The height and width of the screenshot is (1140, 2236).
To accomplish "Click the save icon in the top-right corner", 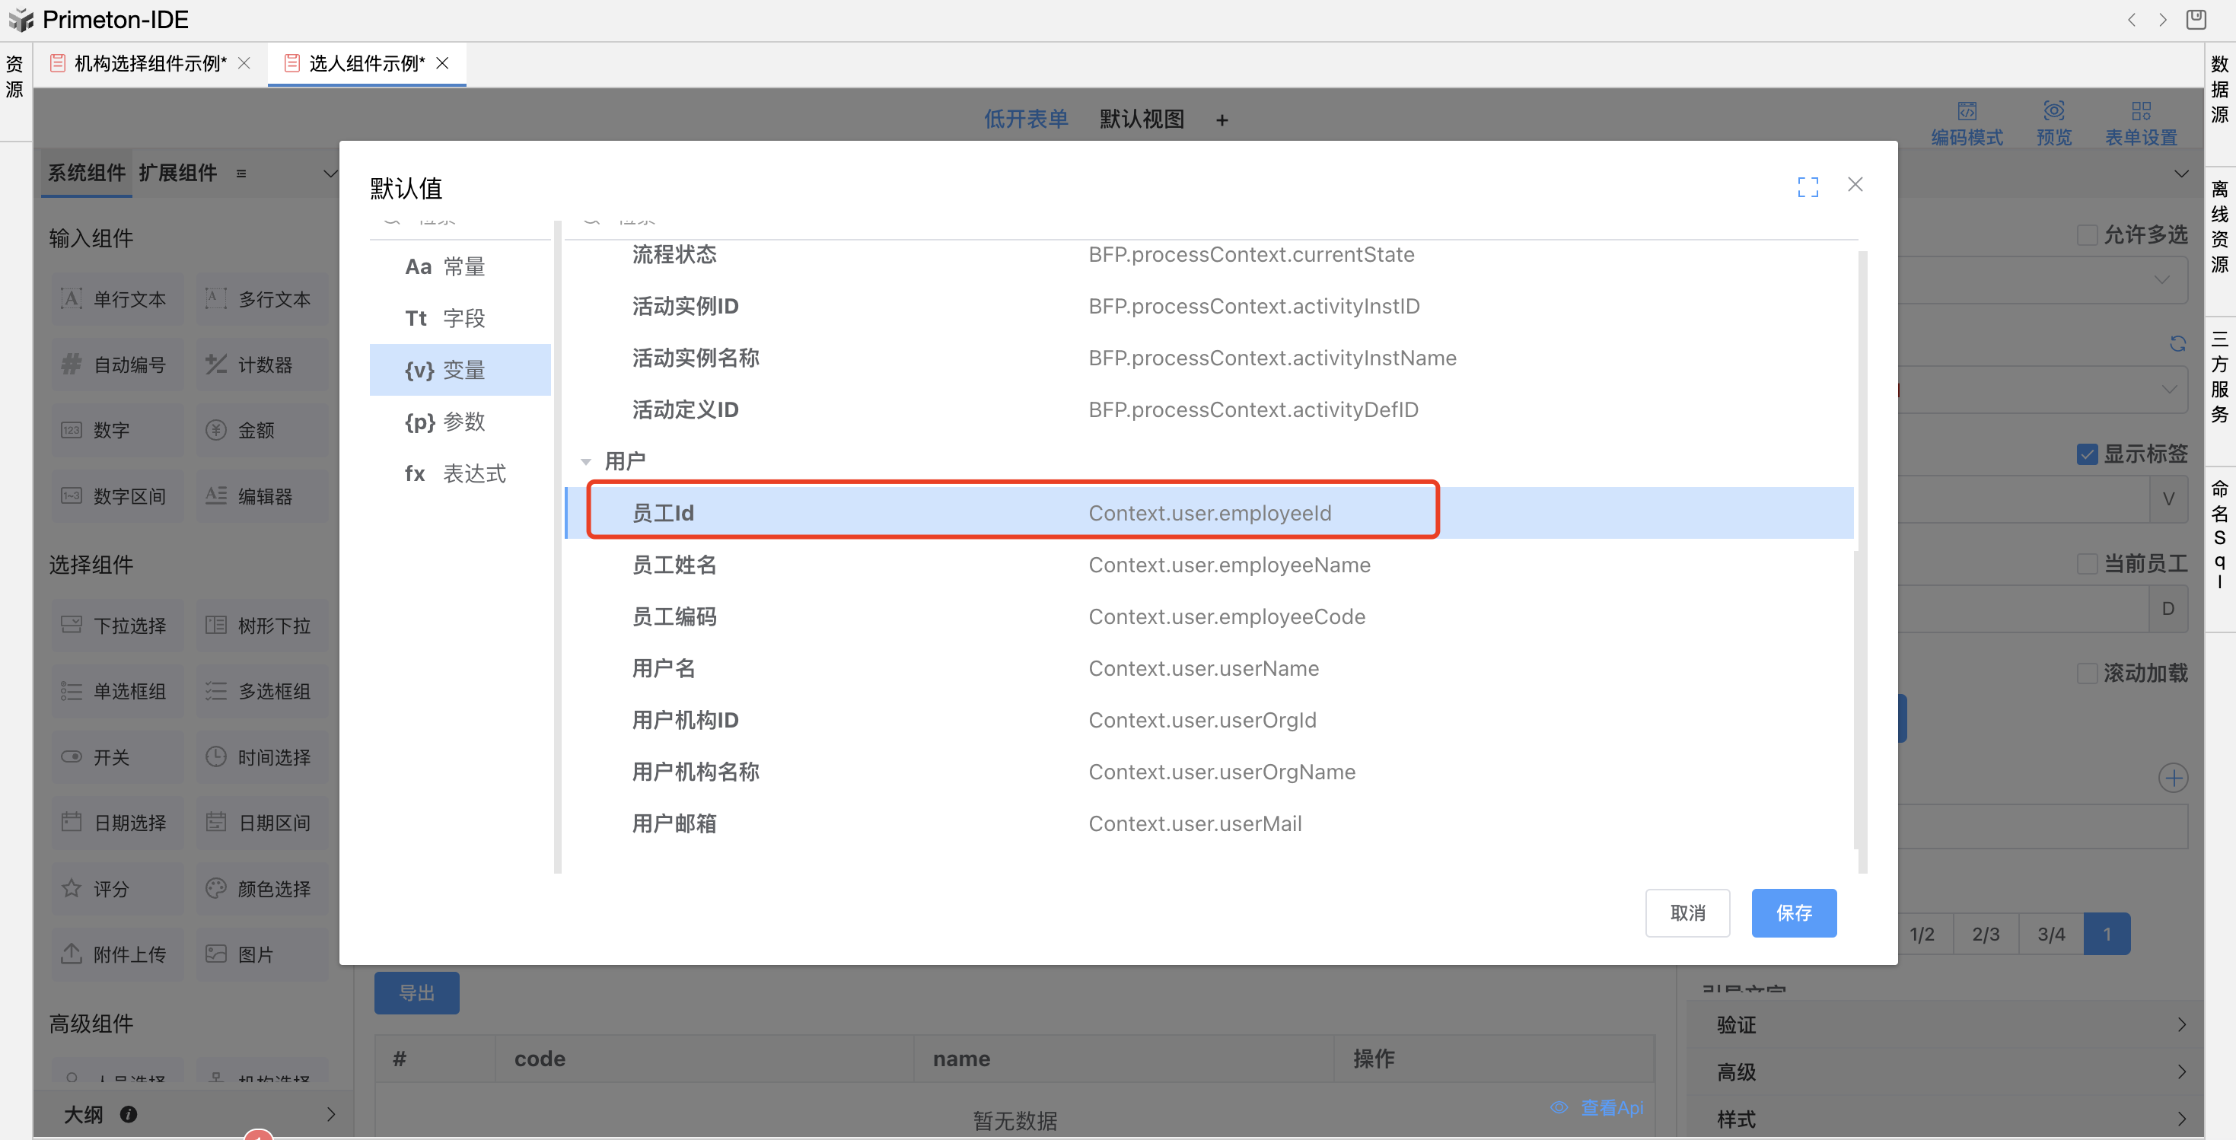I will coord(2196,19).
